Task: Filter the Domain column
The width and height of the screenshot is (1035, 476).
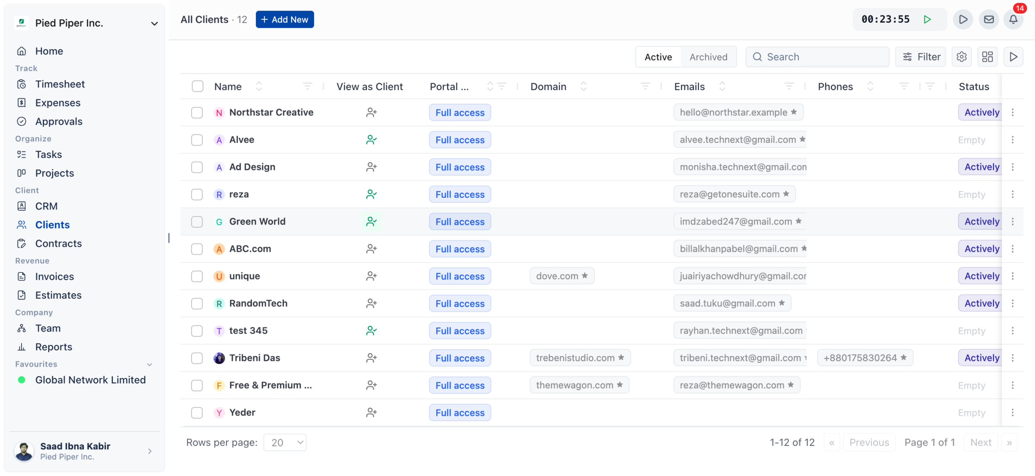Action: [645, 86]
